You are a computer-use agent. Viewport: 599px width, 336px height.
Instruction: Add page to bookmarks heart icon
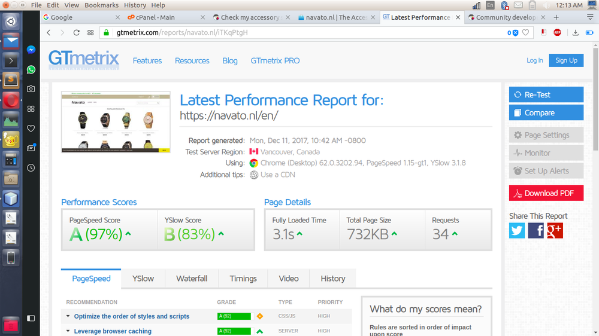(526, 33)
